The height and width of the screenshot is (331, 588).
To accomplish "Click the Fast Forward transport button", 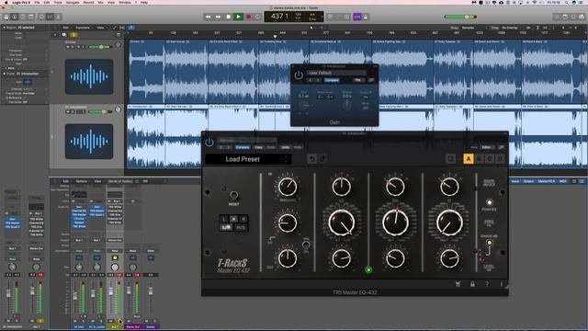I will pos(219,17).
